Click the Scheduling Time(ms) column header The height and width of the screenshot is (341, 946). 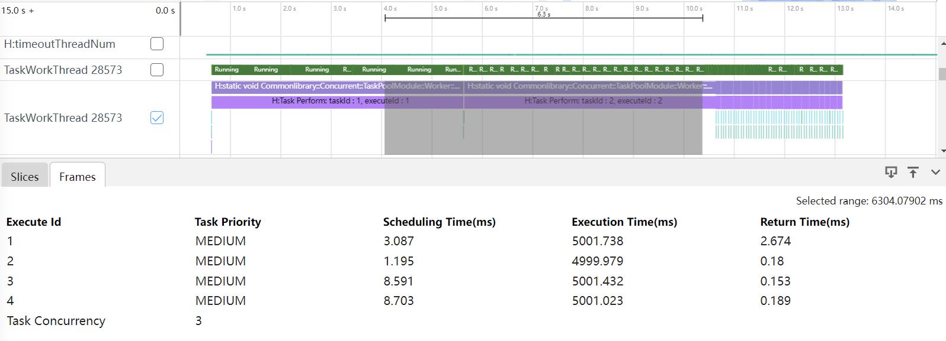439,222
